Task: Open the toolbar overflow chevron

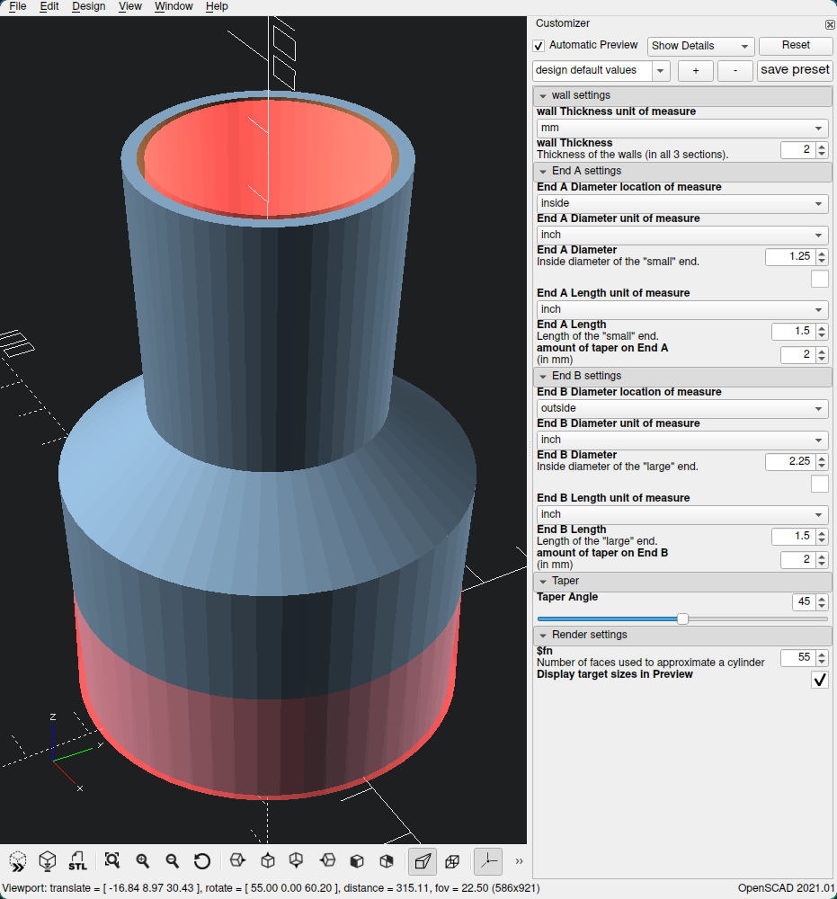Action: click(519, 861)
